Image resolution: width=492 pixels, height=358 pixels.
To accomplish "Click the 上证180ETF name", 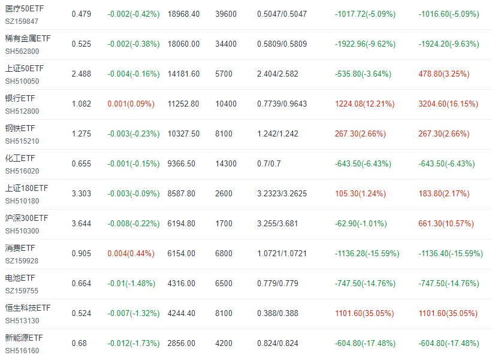I will pos(27,189).
